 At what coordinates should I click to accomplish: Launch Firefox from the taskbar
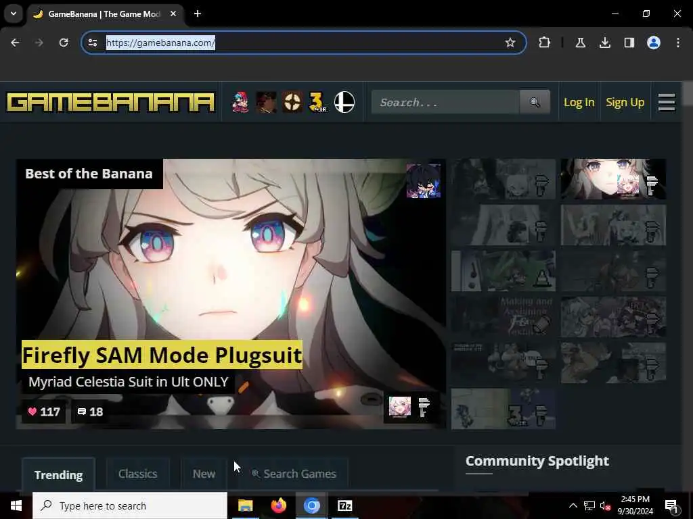278,505
